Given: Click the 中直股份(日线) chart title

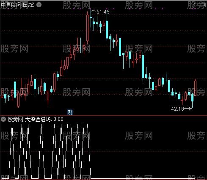Looking at the screenshot, I should click(x=18, y=5).
